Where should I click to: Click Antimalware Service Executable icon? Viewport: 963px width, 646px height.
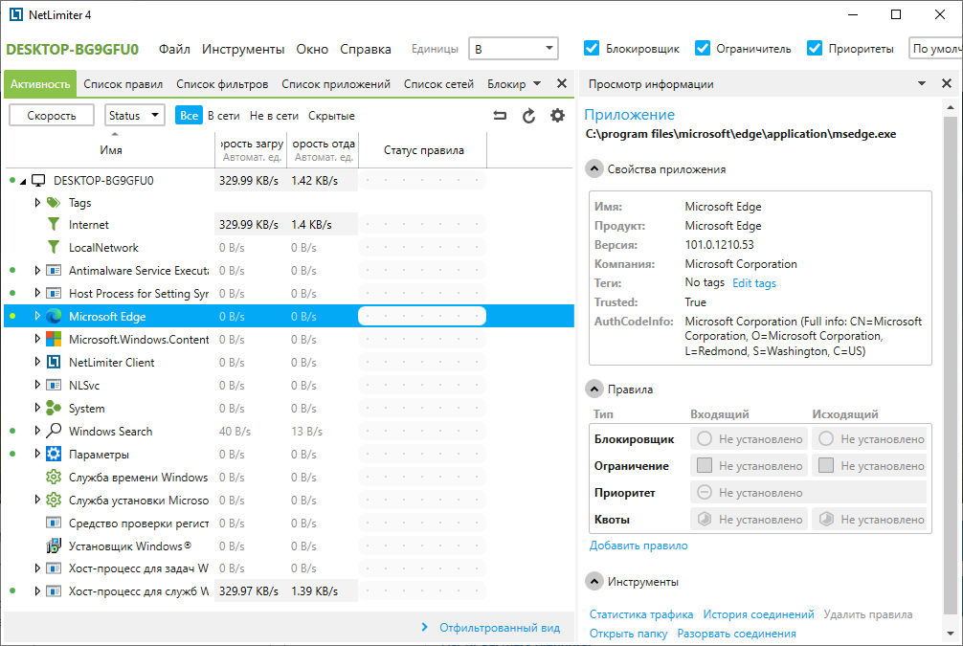pyautogui.click(x=54, y=270)
